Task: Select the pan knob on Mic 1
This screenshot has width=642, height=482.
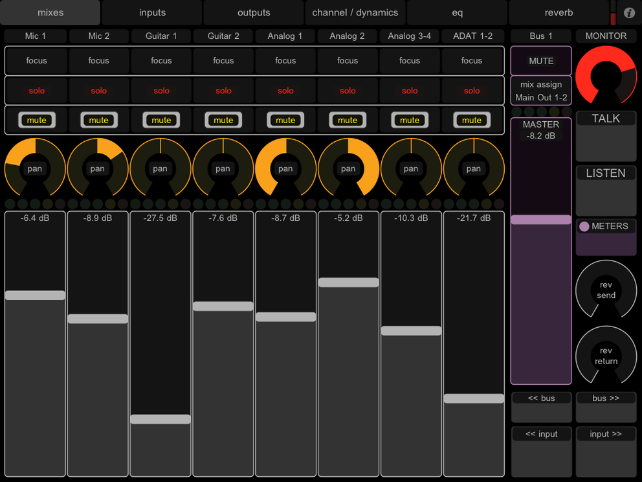Action: pyautogui.click(x=34, y=168)
